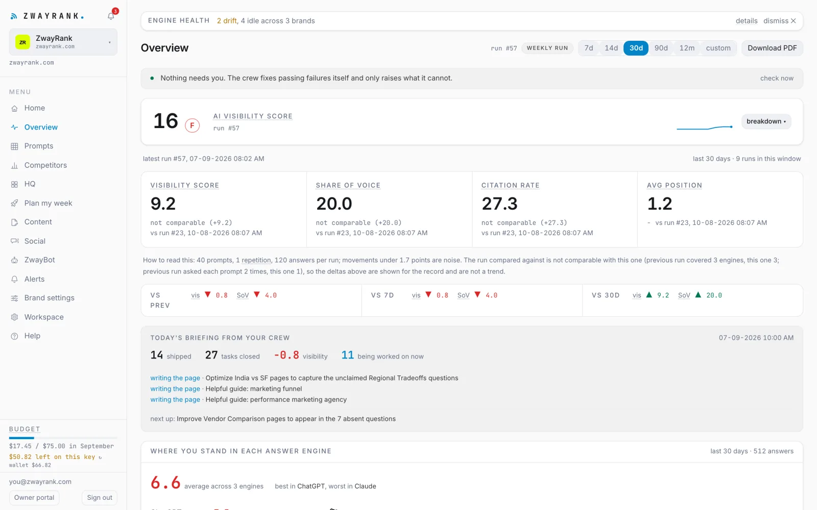Click the Social chat icon
817x510 pixels.
pyautogui.click(x=14, y=241)
